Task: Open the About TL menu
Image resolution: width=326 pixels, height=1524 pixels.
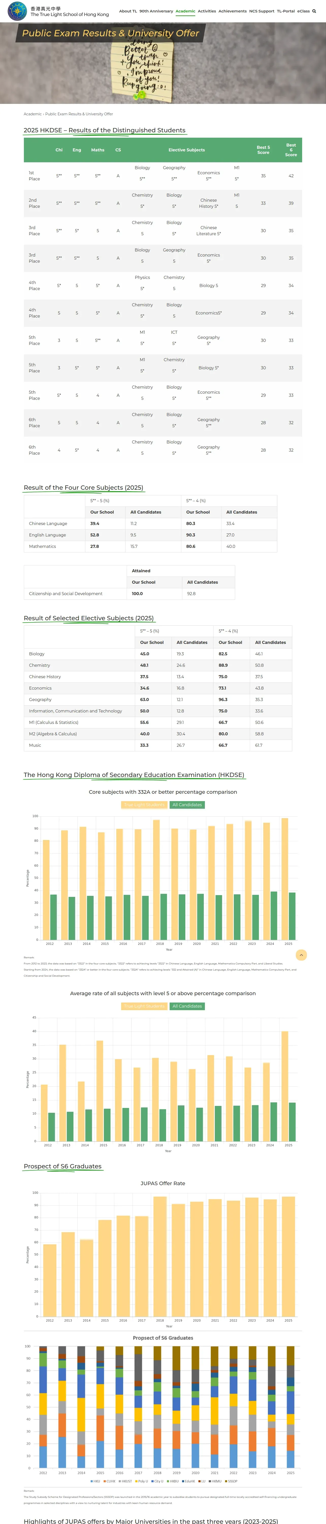Action: [x=127, y=11]
